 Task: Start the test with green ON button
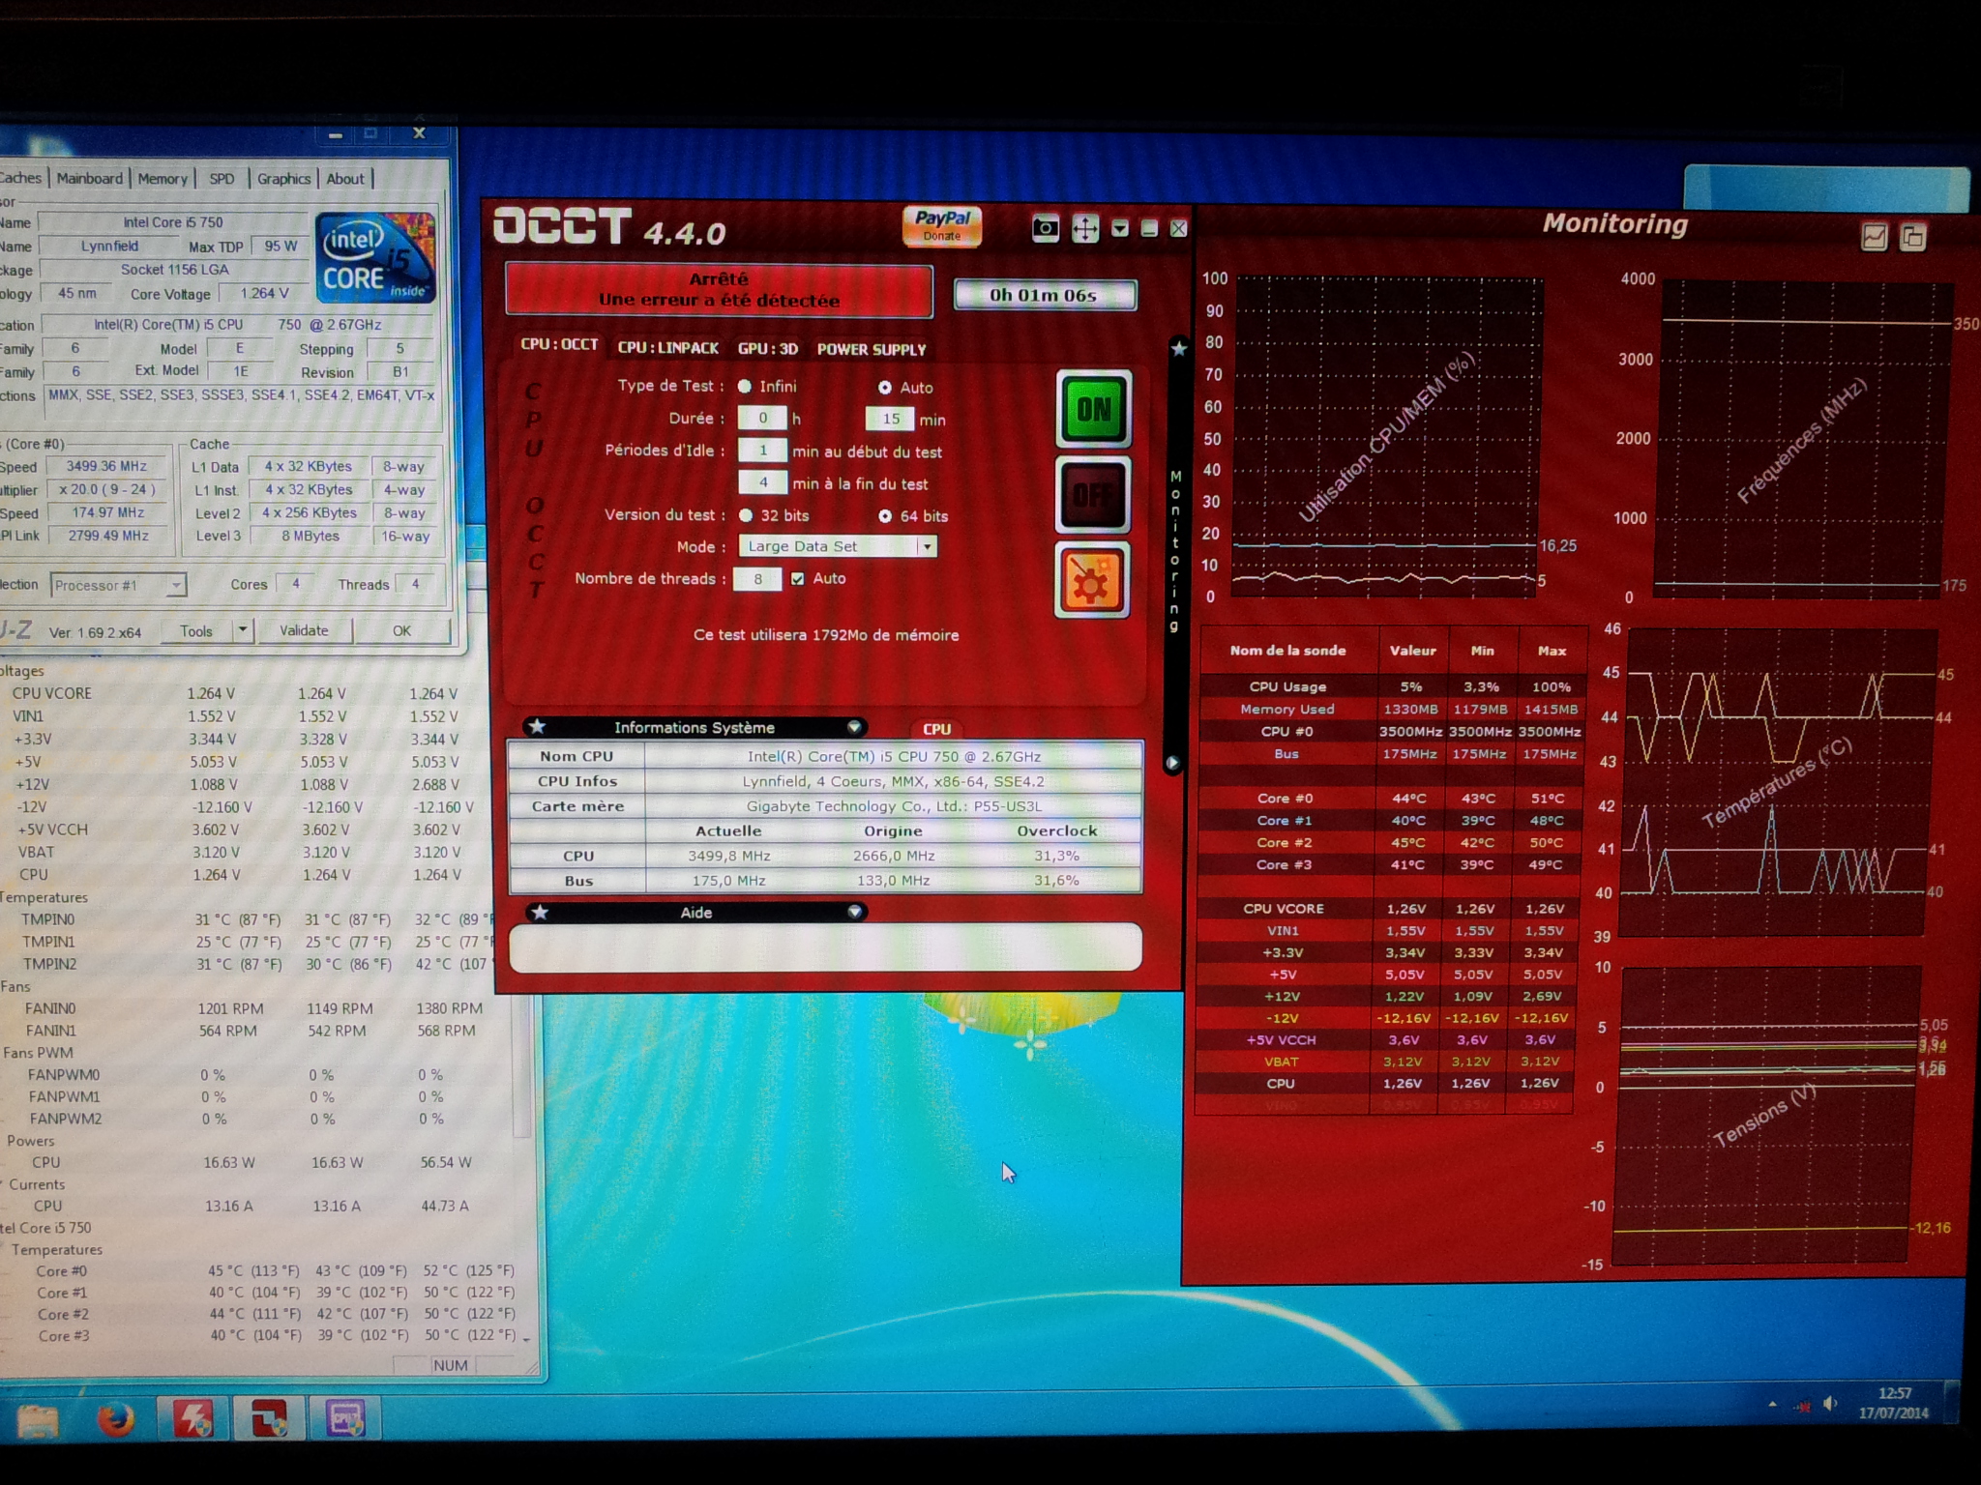1093,409
